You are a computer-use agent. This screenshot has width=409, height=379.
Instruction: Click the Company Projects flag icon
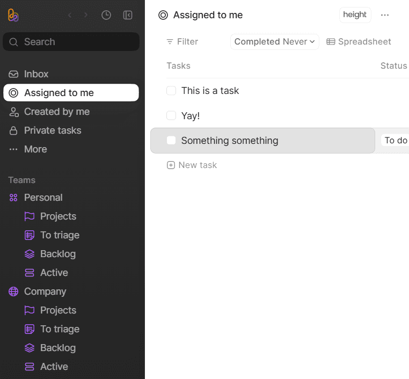tap(30, 310)
